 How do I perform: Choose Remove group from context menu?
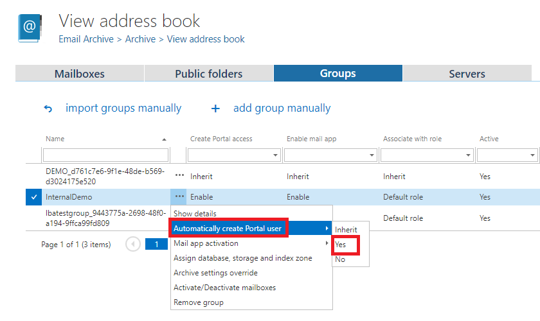199,302
